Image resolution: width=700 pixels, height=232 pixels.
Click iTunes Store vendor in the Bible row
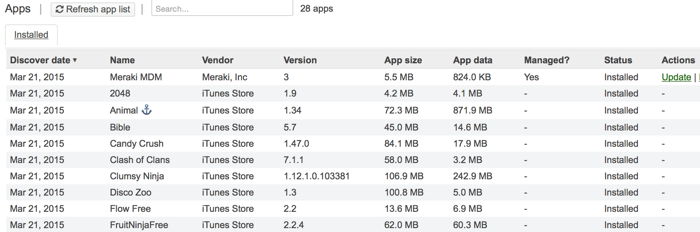point(228,127)
